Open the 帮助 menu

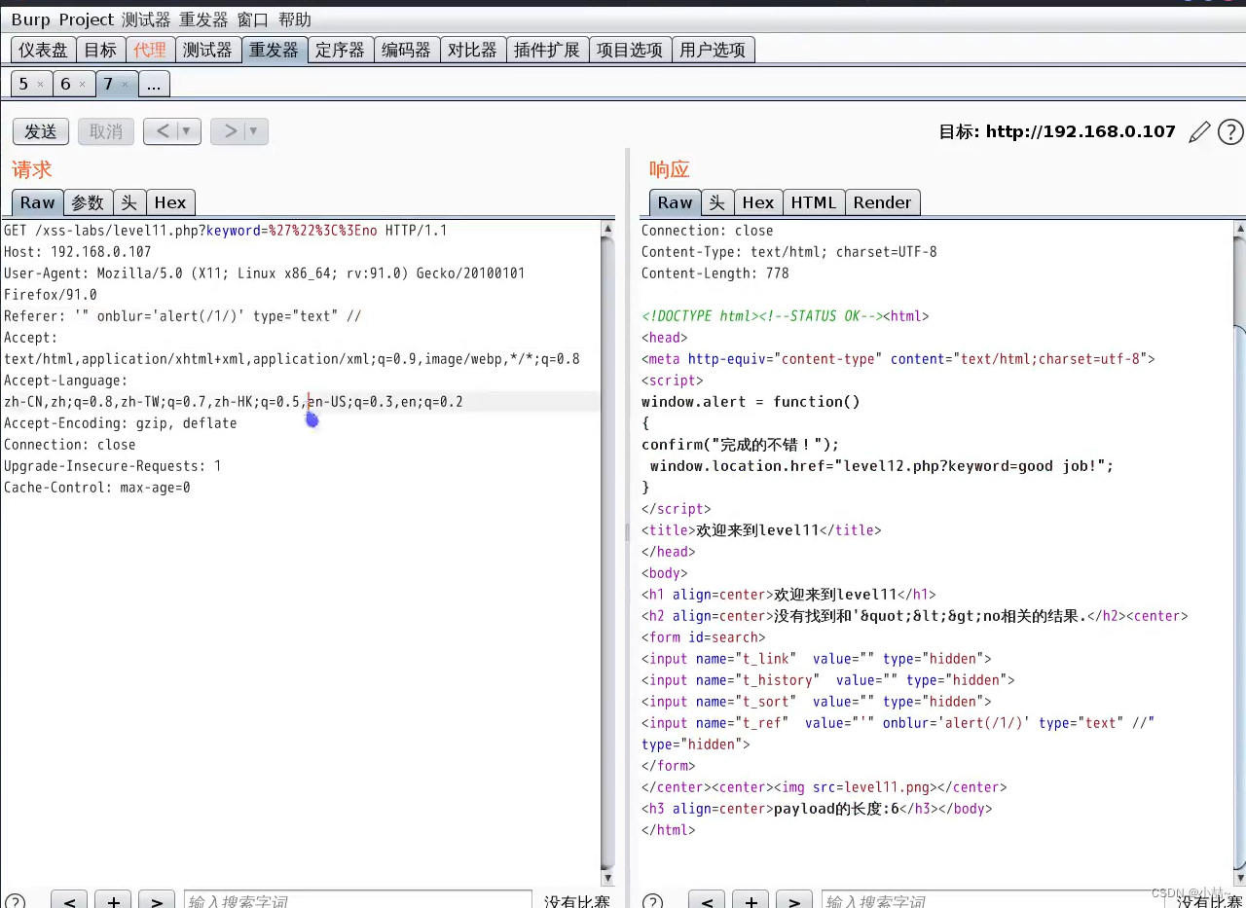[295, 20]
